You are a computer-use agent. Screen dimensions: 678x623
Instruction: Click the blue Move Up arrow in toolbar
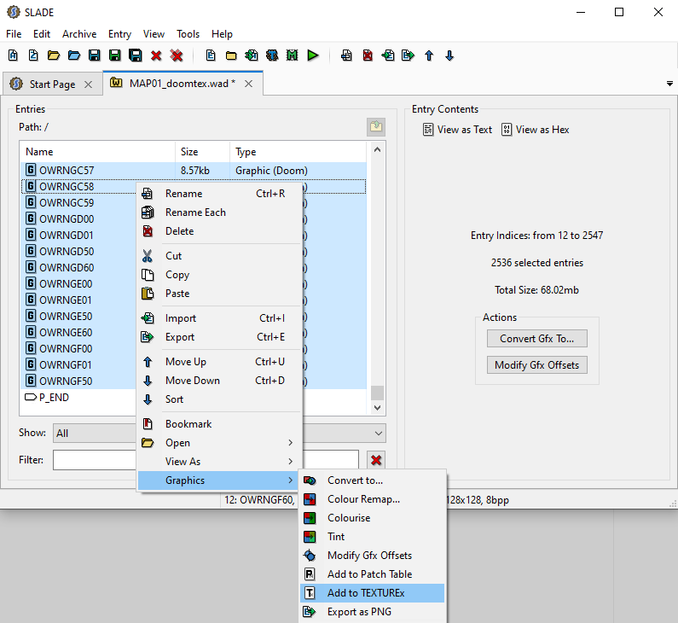click(429, 55)
